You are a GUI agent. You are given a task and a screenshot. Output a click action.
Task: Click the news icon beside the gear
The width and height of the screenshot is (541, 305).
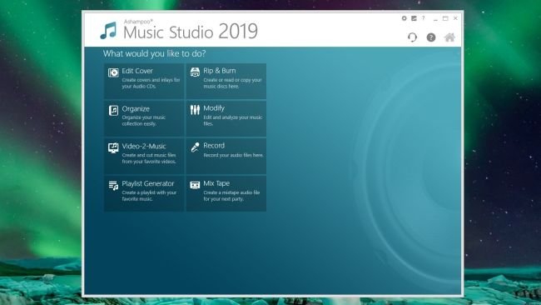click(x=414, y=18)
